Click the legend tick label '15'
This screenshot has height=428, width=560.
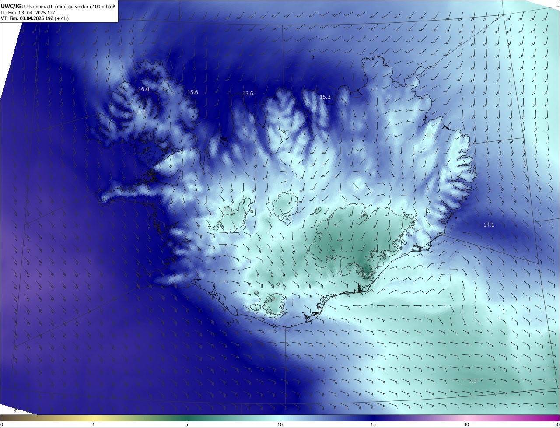(373, 424)
